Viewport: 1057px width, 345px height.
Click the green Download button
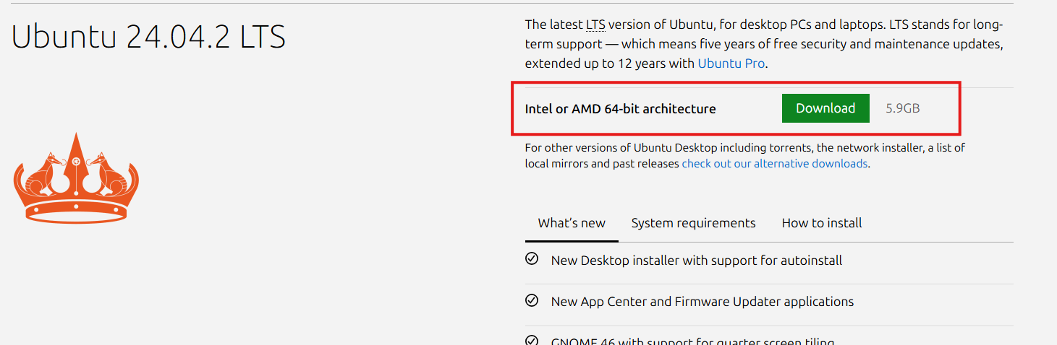[x=825, y=108]
